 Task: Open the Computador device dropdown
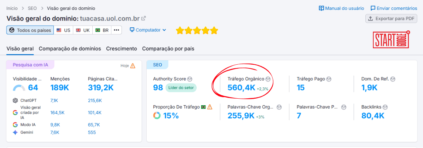coord(148,30)
